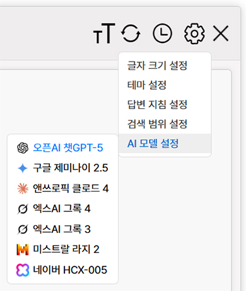The height and width of the screenshot is (291, 246).
Task: Open the history clock icon
Action: 162,34
